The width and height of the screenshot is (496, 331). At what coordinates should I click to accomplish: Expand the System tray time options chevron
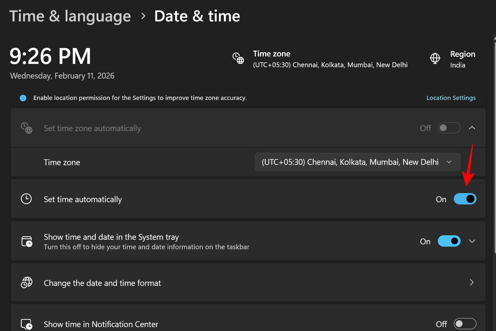pos(472,241)
